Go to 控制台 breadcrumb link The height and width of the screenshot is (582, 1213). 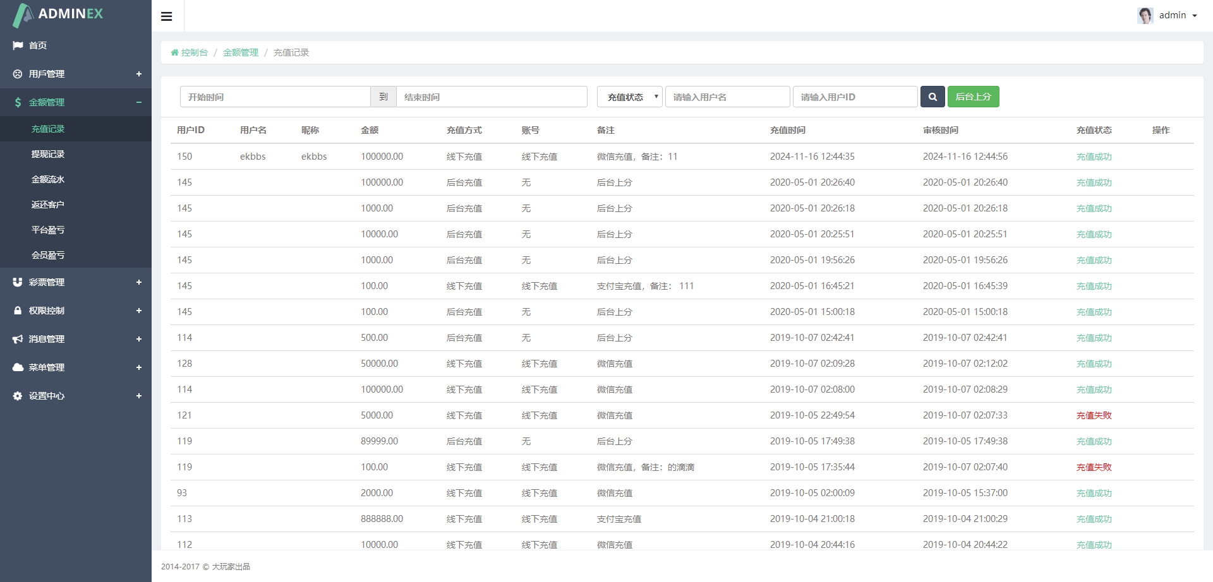(x=194, y=52)
